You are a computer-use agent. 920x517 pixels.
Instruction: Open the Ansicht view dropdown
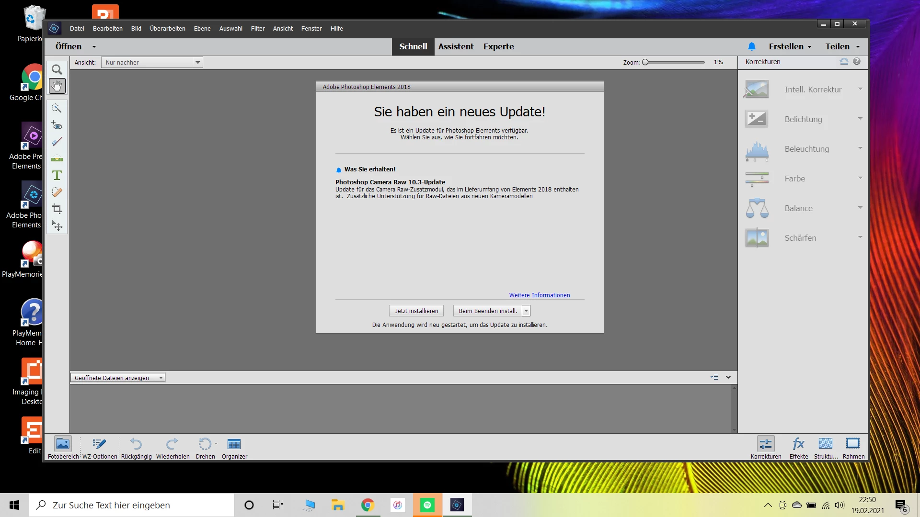click(x=152, y=62)
